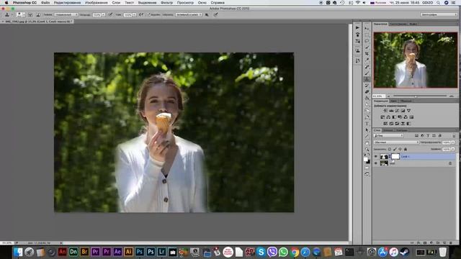Open the Окно menu
This screenshot has height=259, width=461.
[x=202, y=3]
